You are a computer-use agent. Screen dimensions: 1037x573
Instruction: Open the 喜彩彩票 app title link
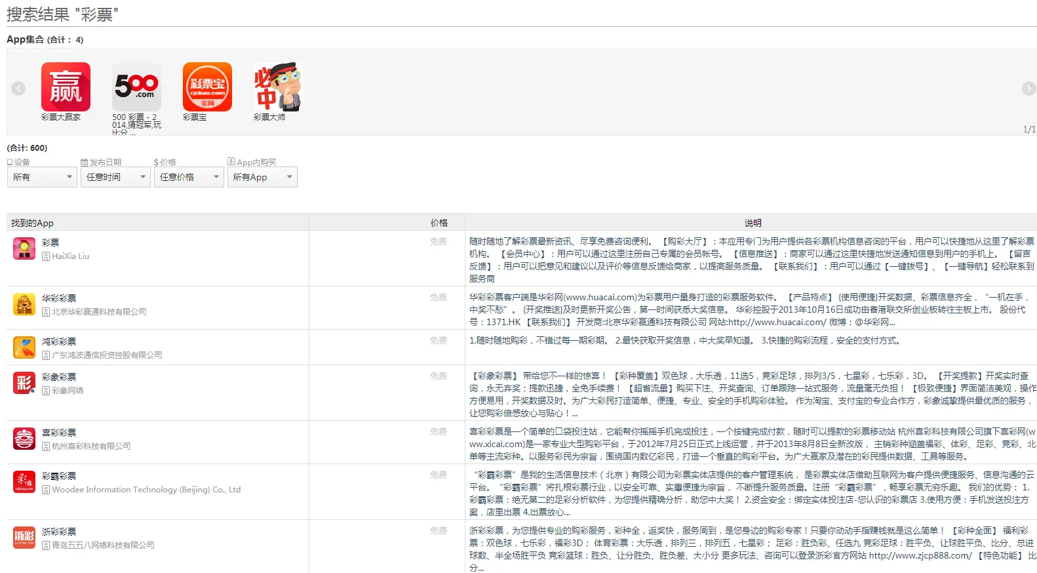59,433
